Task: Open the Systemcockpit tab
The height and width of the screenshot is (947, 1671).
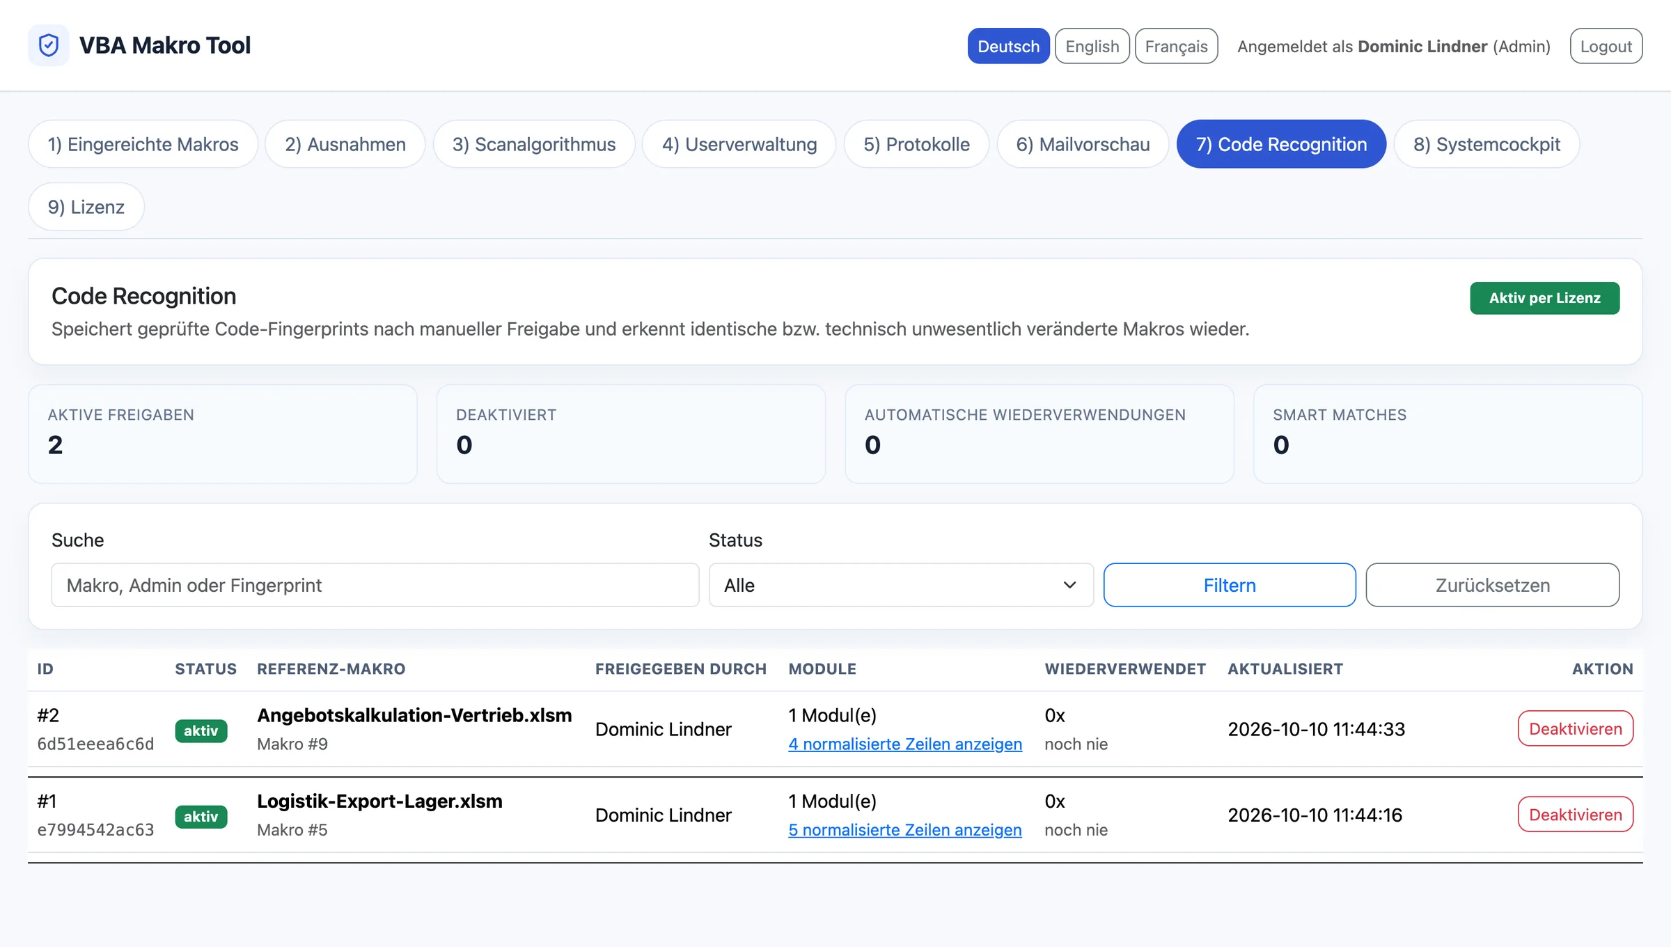Action: [x=1486, y=144]
